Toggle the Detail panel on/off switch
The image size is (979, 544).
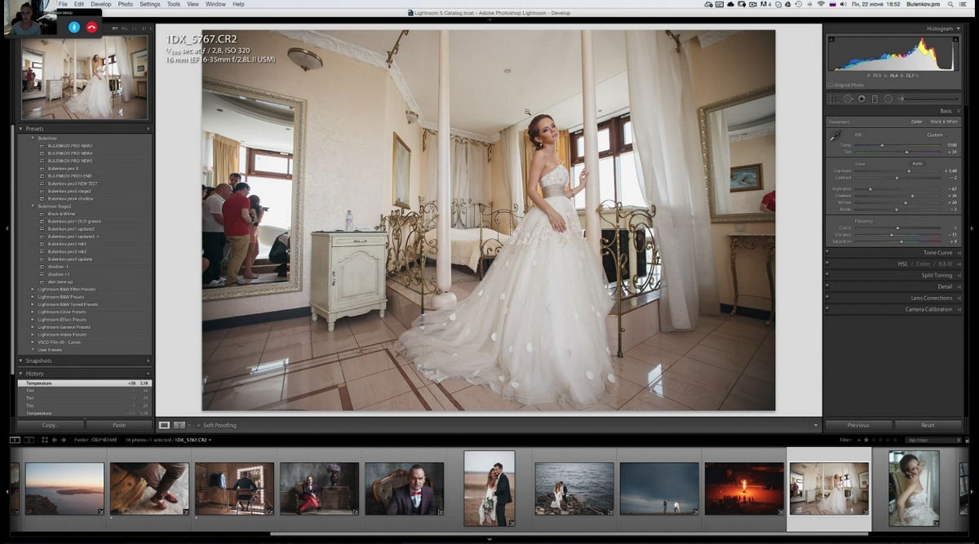click(827, 287)
